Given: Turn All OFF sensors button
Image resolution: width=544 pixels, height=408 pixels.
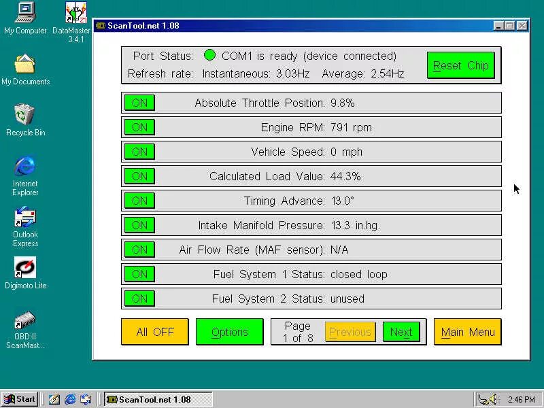Looking at the screenshot, I should point(155,332).
